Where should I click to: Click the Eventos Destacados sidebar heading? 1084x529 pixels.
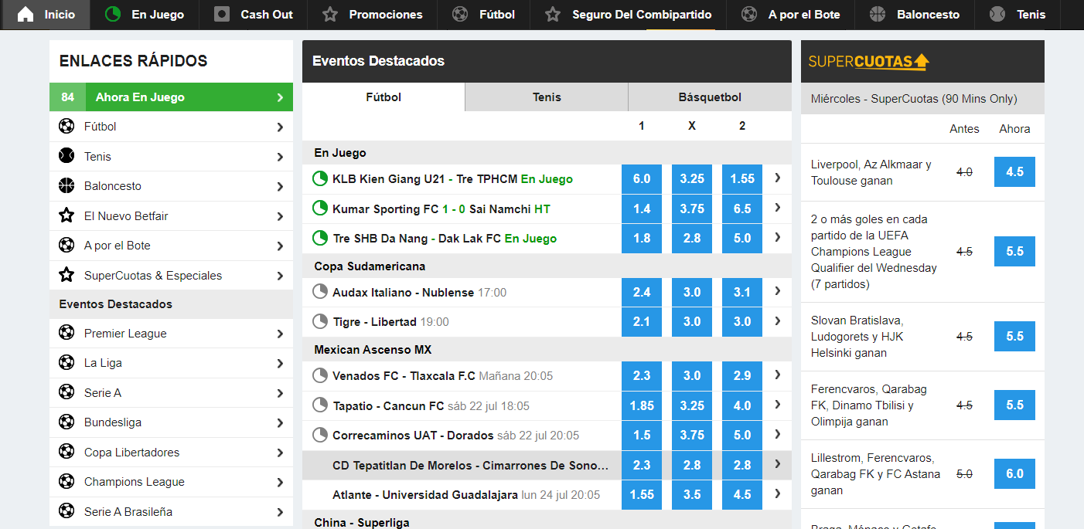coord(116,304)
